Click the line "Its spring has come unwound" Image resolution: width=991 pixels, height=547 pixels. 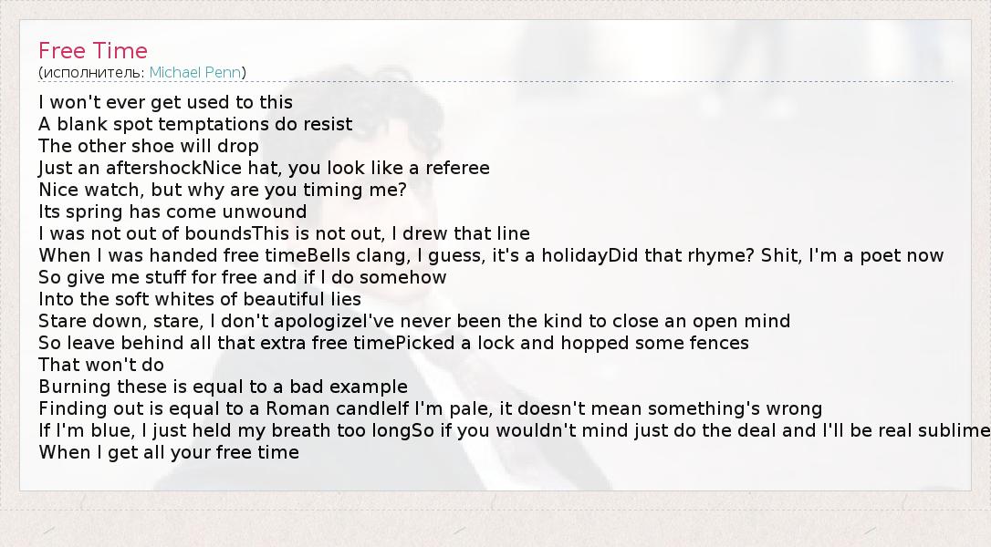(172, 212)
